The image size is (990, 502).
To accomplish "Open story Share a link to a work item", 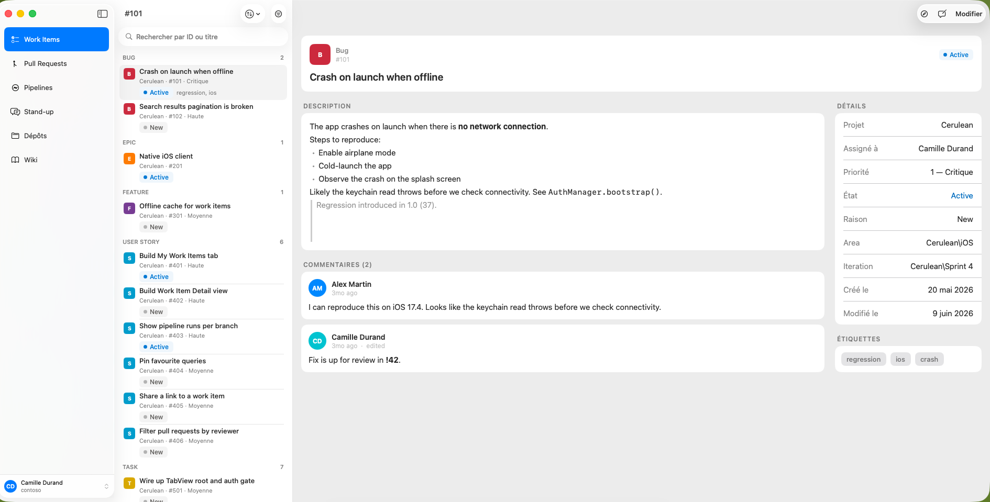I will pyautogui.click(x=203, y=407).
